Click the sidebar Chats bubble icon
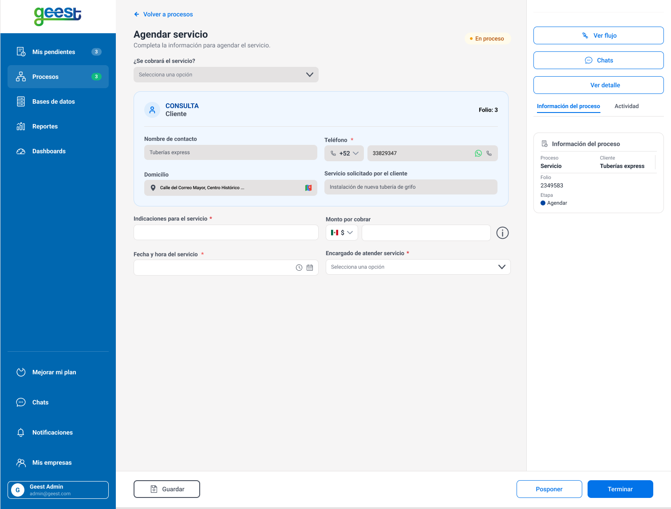Screen dimensions: 671x509 (21, 402)
